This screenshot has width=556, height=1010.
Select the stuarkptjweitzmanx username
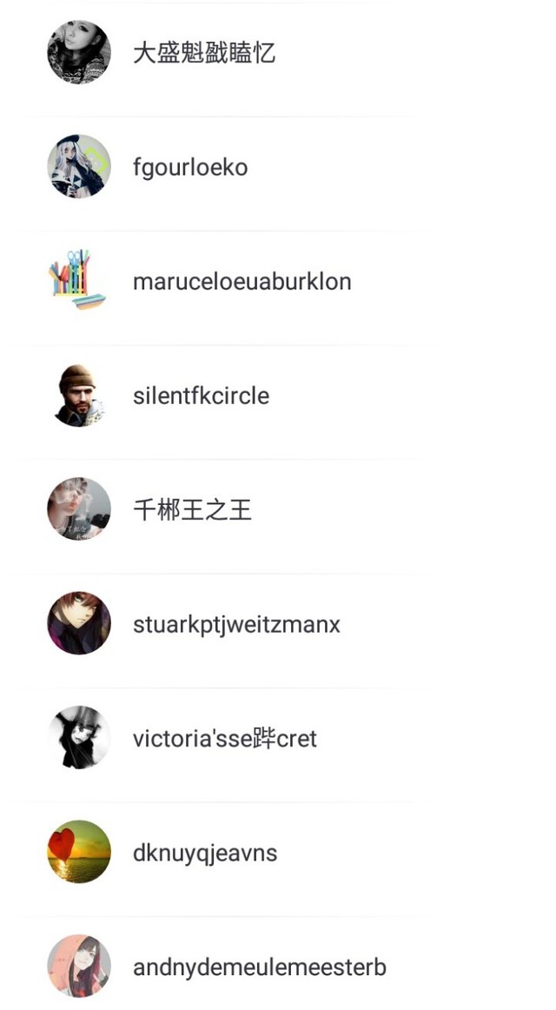click(237, 624)
